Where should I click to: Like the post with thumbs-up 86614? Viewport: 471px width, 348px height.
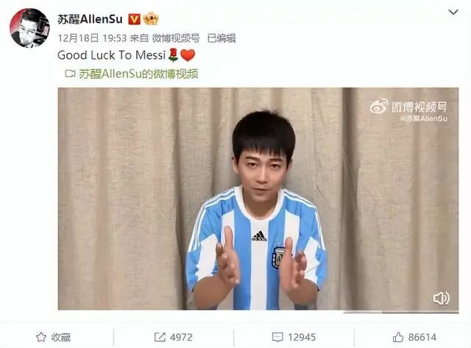[x=398, y=337]
